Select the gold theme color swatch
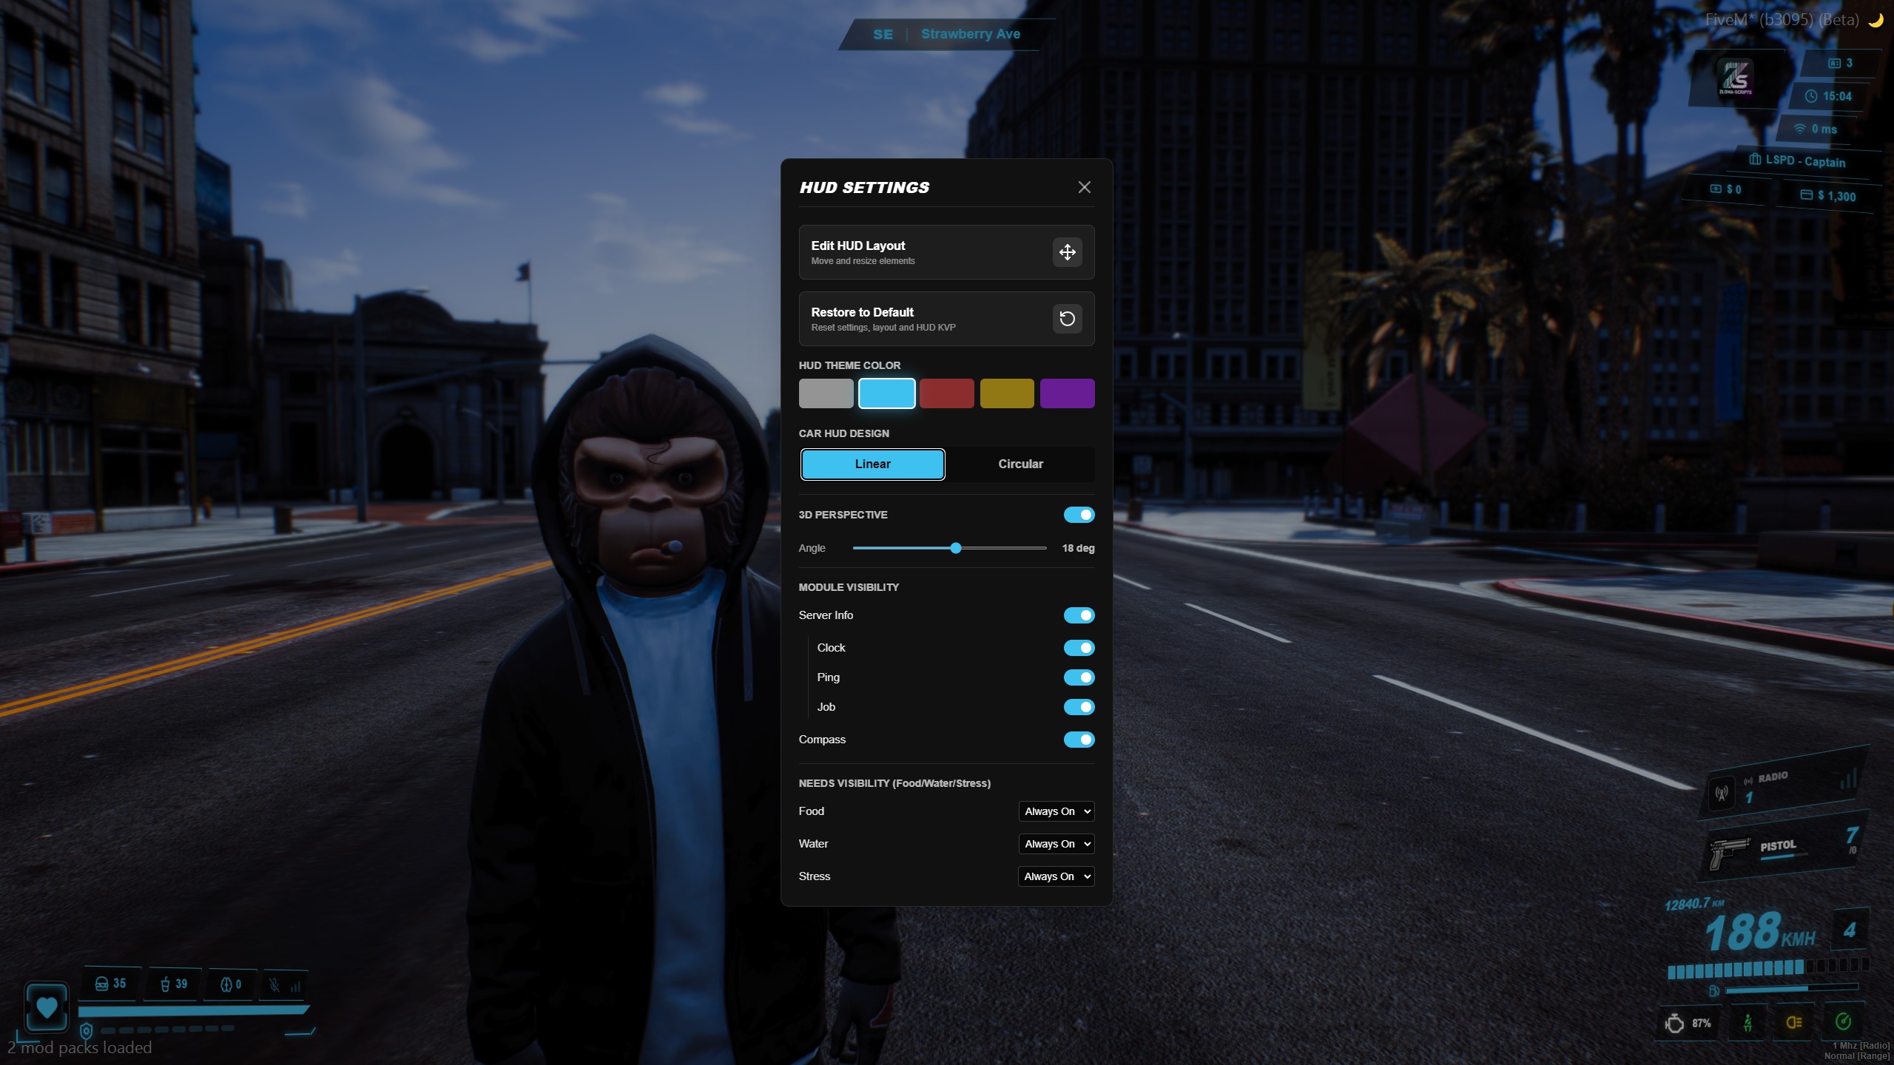1894x1065 pixels. 1007,393
